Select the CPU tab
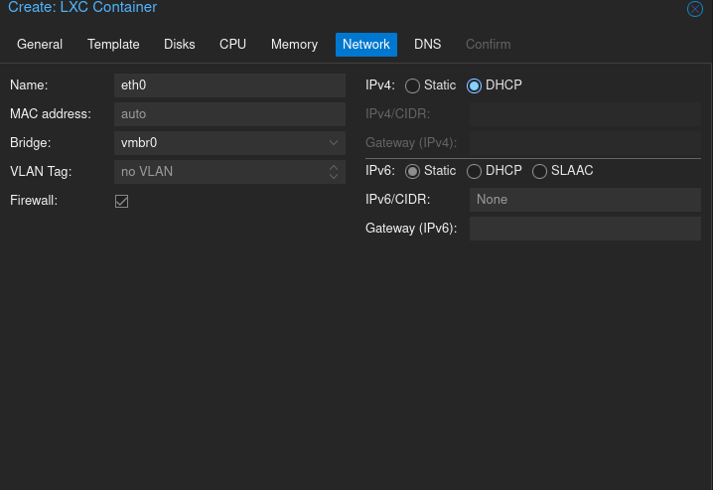The image size is (713, 490). [x=232, y=44]
